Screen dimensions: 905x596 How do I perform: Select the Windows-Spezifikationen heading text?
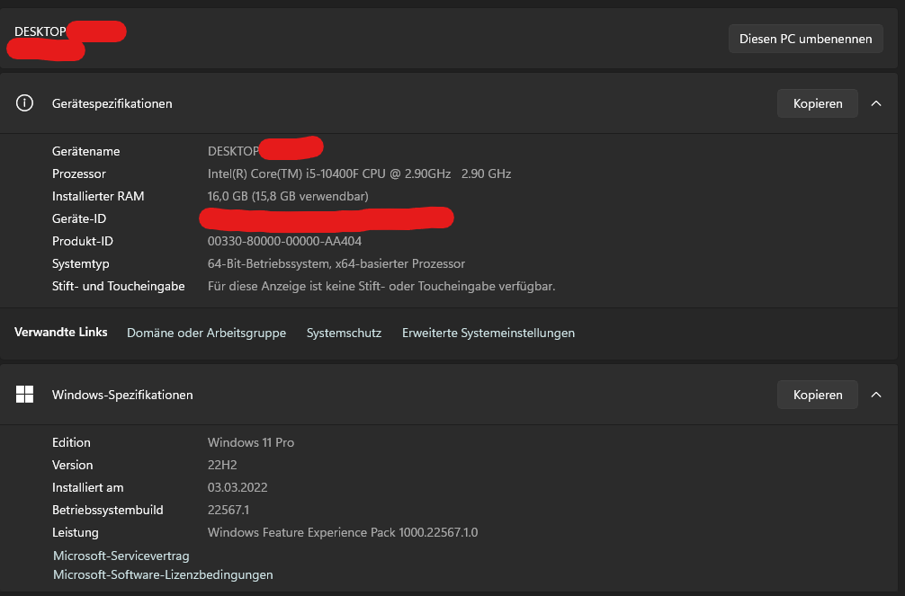122,395
